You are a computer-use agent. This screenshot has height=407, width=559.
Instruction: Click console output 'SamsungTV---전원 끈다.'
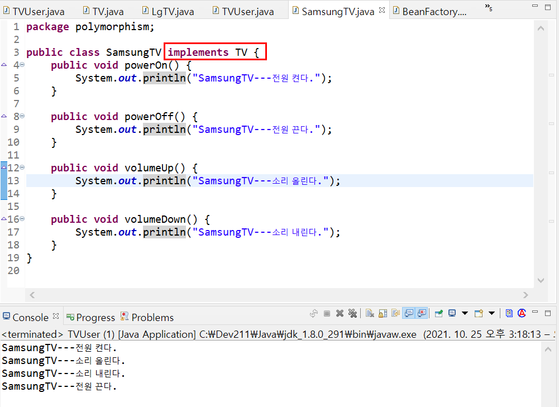59,386
